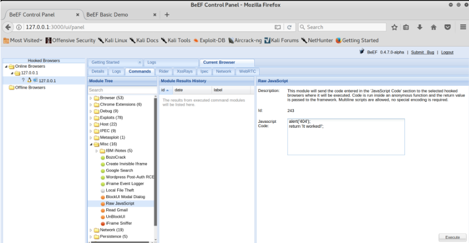Click the Module Tree vertical scrollbar
Screen dimensions: 469x243
tap(155, 161)
